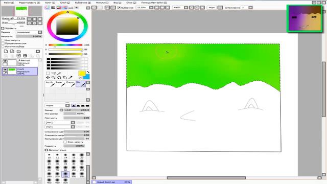
Task: Select the Hand pan tool
Action: point(65,78)
